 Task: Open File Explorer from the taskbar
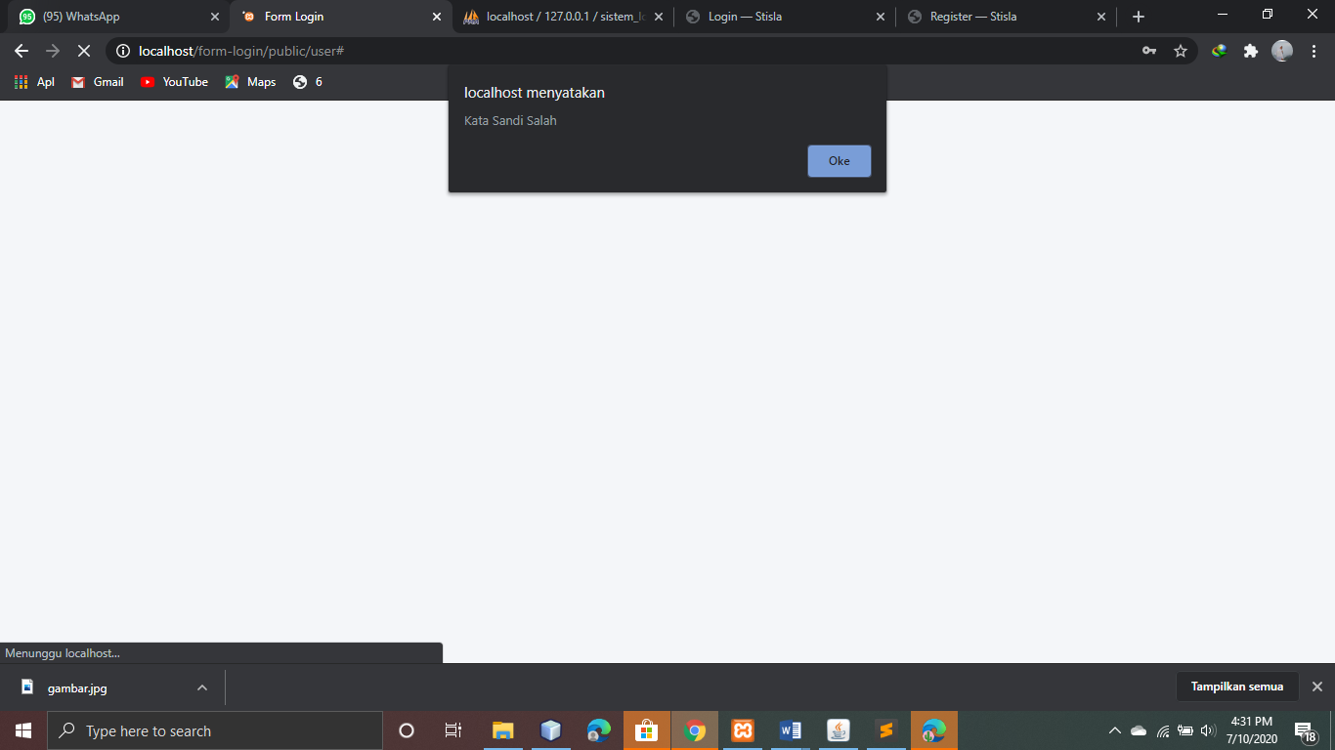pyautogui.click(x=502, y=730)
